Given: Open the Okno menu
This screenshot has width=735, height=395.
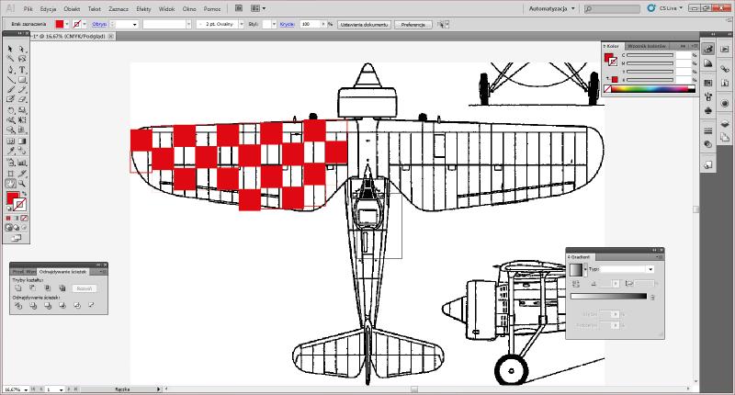Looking at the screenshot, I should pyautogui.click(x=188, y=7).
